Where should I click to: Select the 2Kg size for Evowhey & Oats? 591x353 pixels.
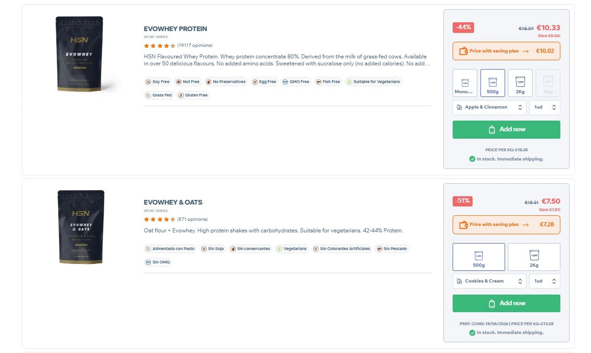534,257
